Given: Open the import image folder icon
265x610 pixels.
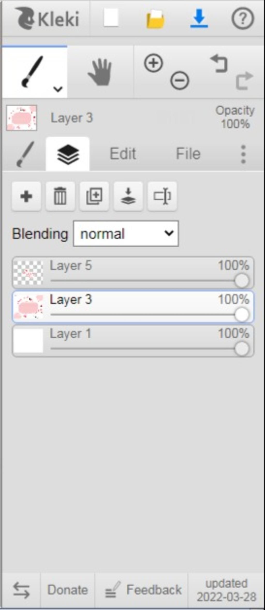Looking at the screenshot, I should pyautogui.click(x=155, y=19).
